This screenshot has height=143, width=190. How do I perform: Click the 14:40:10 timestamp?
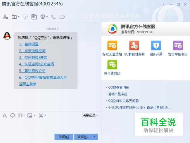(x=52, y=29)
